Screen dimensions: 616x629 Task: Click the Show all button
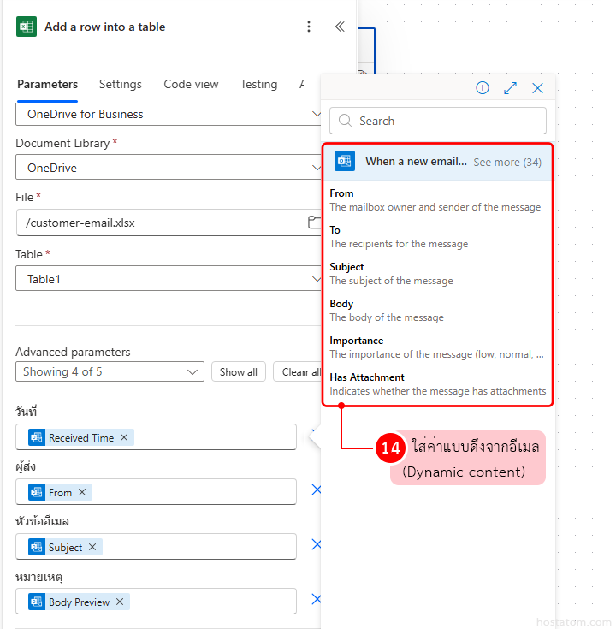[x=238, y=371]
